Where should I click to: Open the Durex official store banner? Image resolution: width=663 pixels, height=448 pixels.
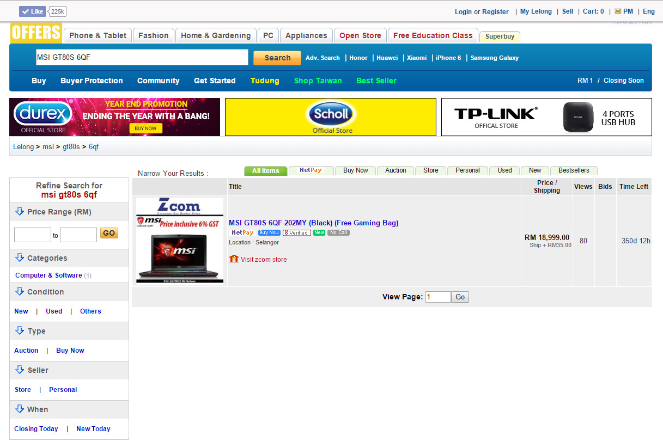(x=114, y=117)
